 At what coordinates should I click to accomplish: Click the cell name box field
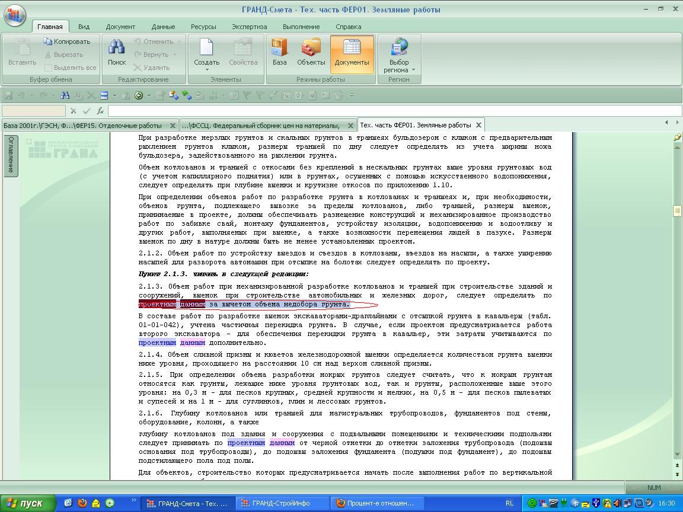pyautogui.click(x=34, y=111)
